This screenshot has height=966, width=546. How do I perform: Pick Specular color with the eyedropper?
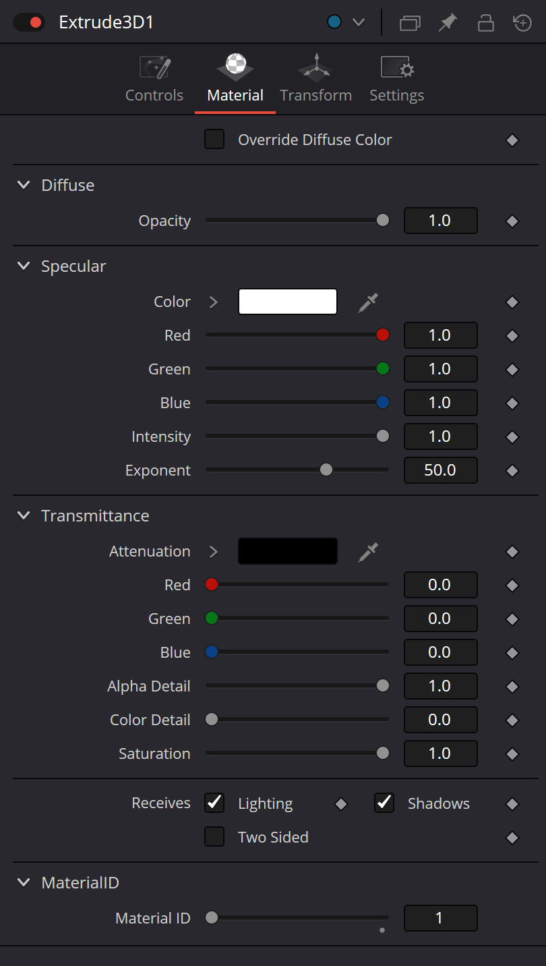[x=368, y=303]
